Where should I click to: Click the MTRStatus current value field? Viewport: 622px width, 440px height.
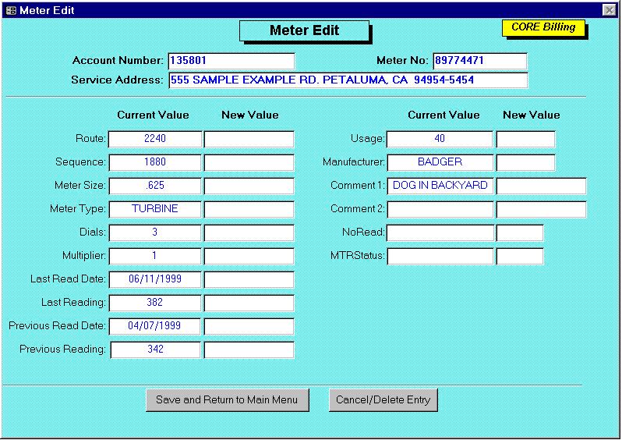pyautogui.click(x=440, y=257)
